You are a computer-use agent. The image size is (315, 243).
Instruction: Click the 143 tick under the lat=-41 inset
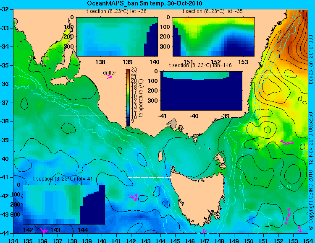pyautogui.click(x=55, y=230)
